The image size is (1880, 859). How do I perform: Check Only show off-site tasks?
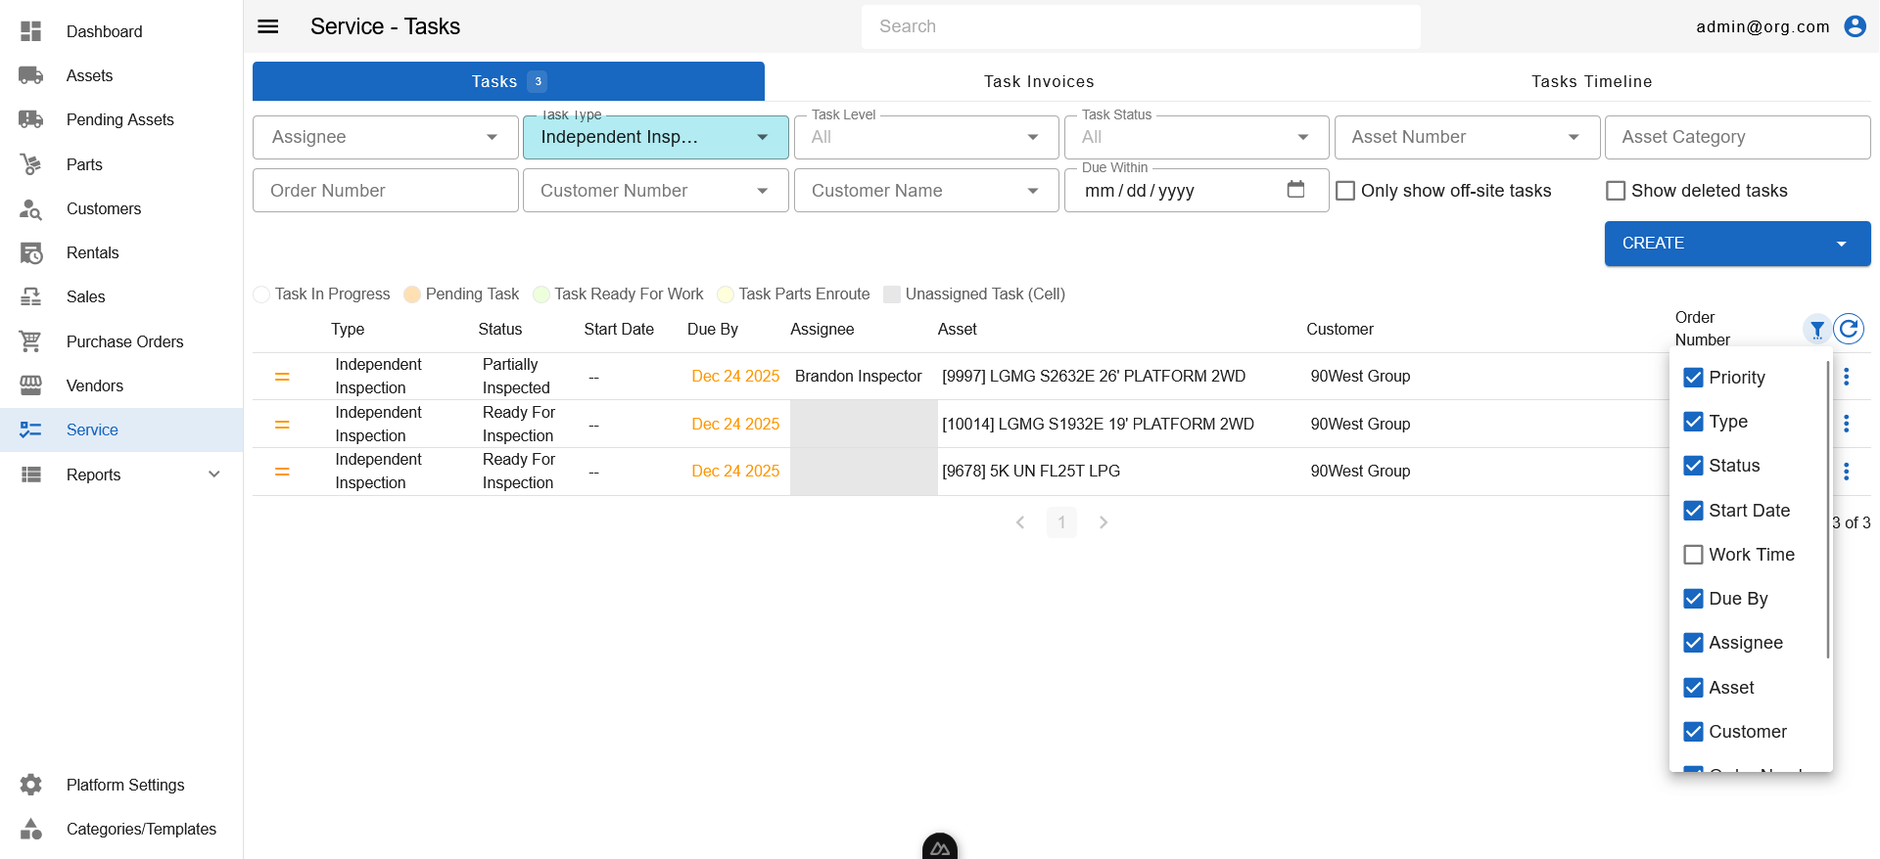tap(1345, 191)
